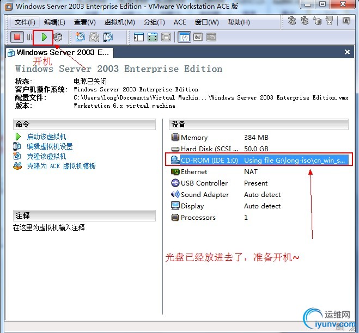This screenshot has height=333, width=359.
Task: Click the NAT Ethernet value
Action: click(x=251, y=171)
